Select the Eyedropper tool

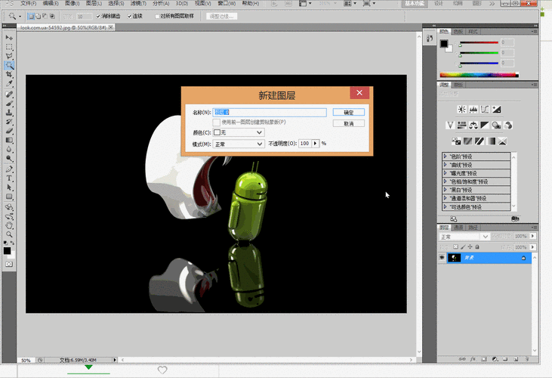9,83
